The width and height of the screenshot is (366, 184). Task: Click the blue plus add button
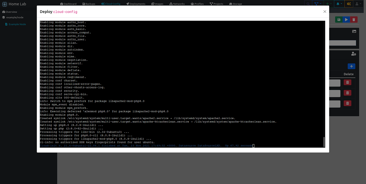[x=351, y=66]
